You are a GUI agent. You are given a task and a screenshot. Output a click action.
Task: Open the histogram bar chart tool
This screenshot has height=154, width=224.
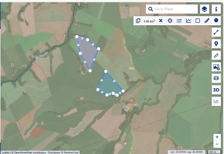(x=216, y=101)
